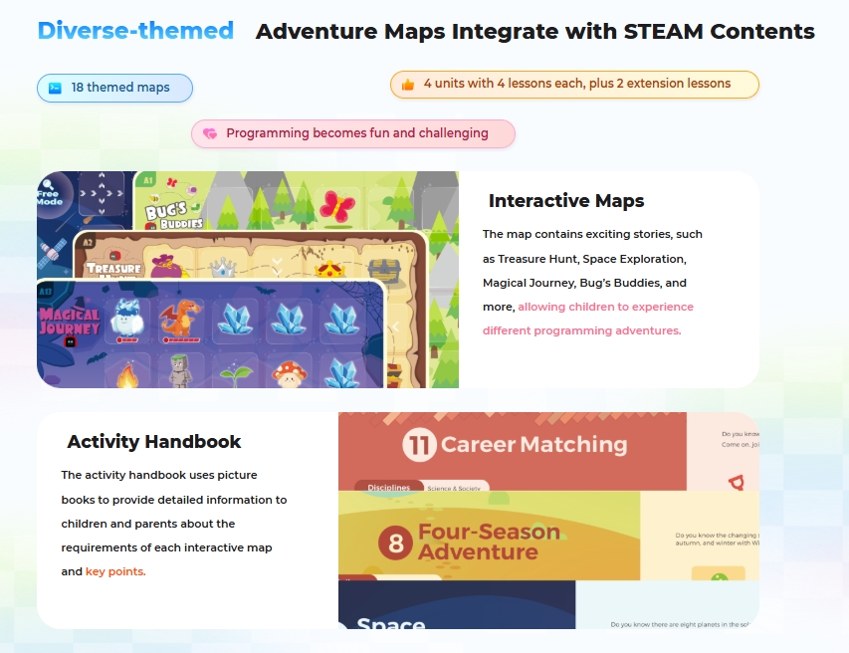
Task: Click the green sprout icon on Magical Journey
Action: click(x=236, y=373)
